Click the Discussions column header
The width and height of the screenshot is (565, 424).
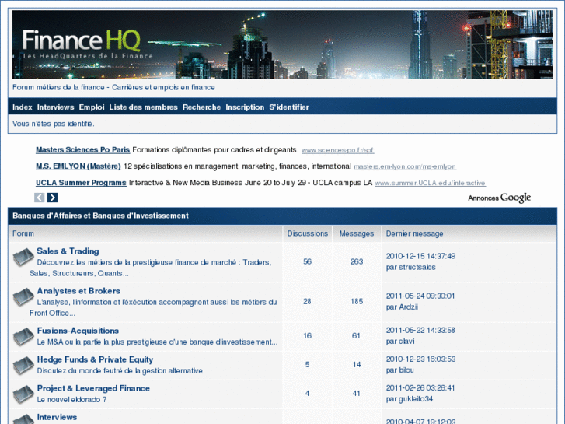(307, 233)
